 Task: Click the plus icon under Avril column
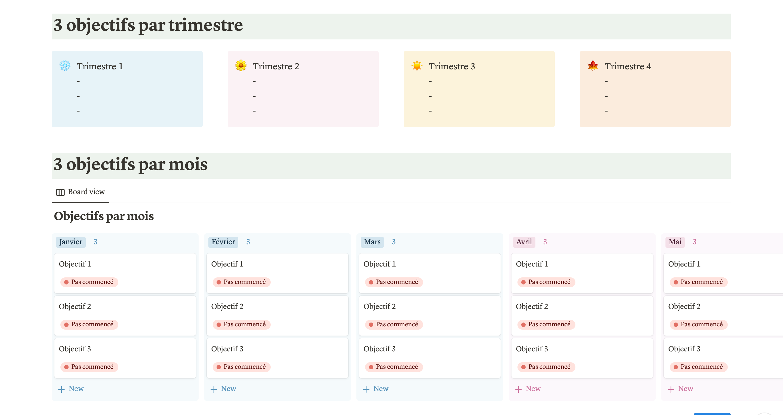(x=518, y=389)
